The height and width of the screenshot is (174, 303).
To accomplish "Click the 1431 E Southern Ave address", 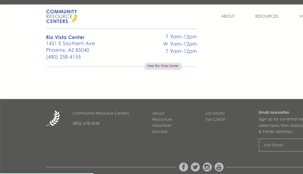I will (70, 44).
